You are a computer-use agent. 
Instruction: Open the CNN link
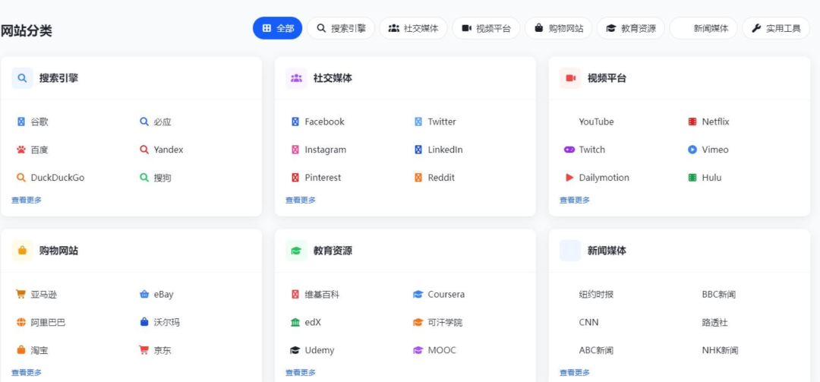click(589, 322)
